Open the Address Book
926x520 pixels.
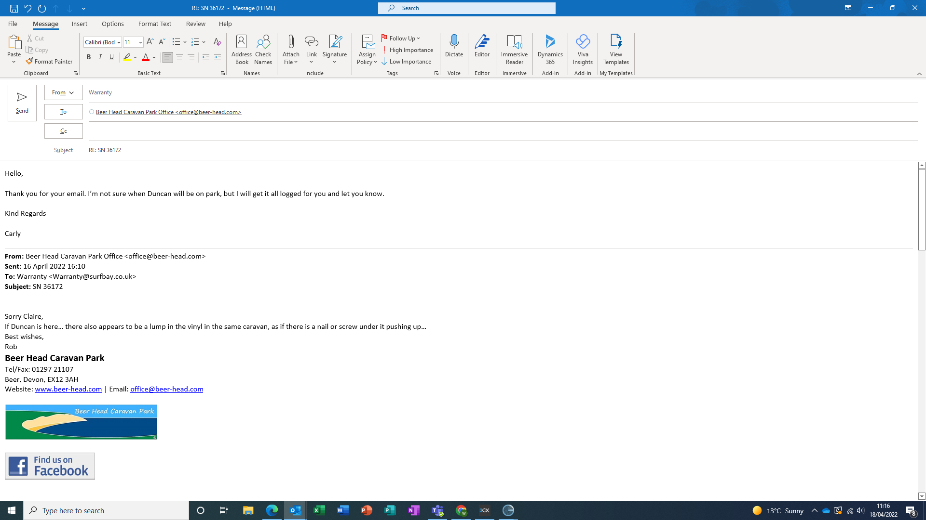241,49
